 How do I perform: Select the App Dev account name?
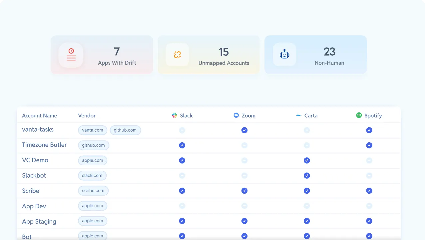[x=34, y=206]
